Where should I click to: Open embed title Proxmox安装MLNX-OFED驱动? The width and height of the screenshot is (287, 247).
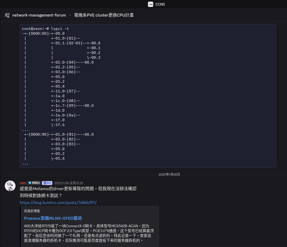53,218
